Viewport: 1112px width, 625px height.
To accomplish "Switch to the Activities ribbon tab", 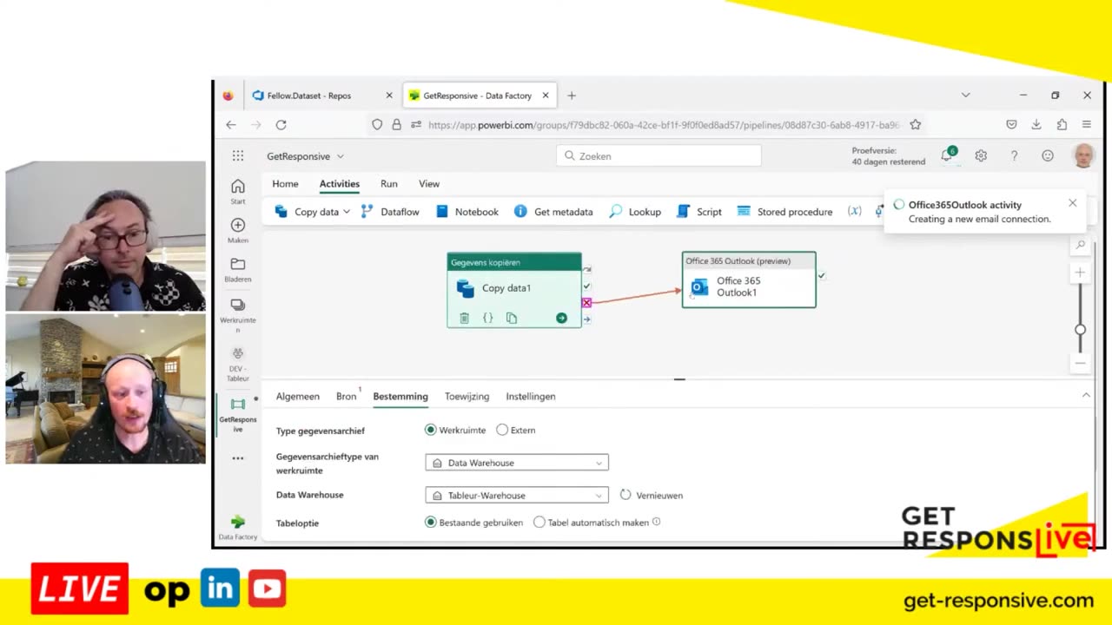I will coord(340,184).
